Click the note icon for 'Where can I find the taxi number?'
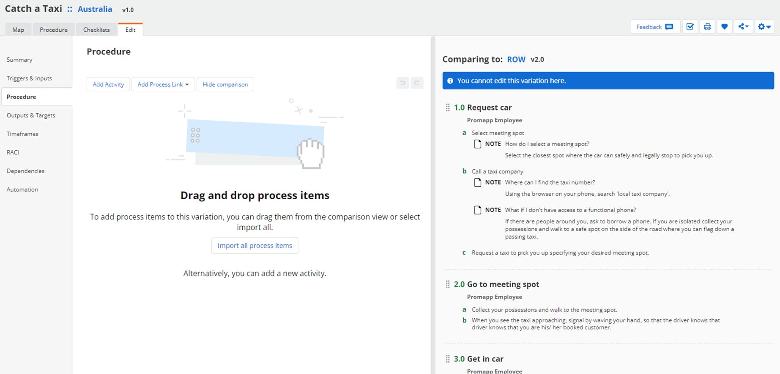This screenshot has width=780, height=374. pos(478,183)
